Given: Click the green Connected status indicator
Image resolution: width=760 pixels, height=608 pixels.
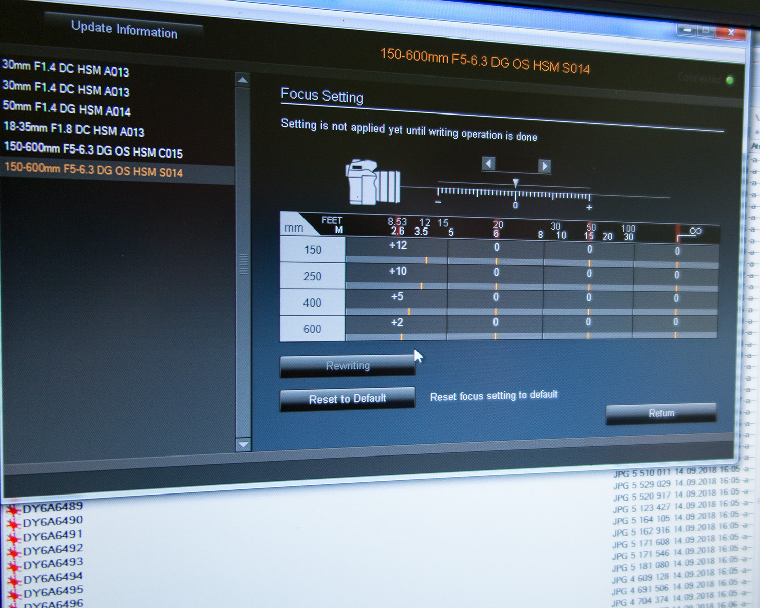Looking at the screenshot, I should [x=730, y=80].
